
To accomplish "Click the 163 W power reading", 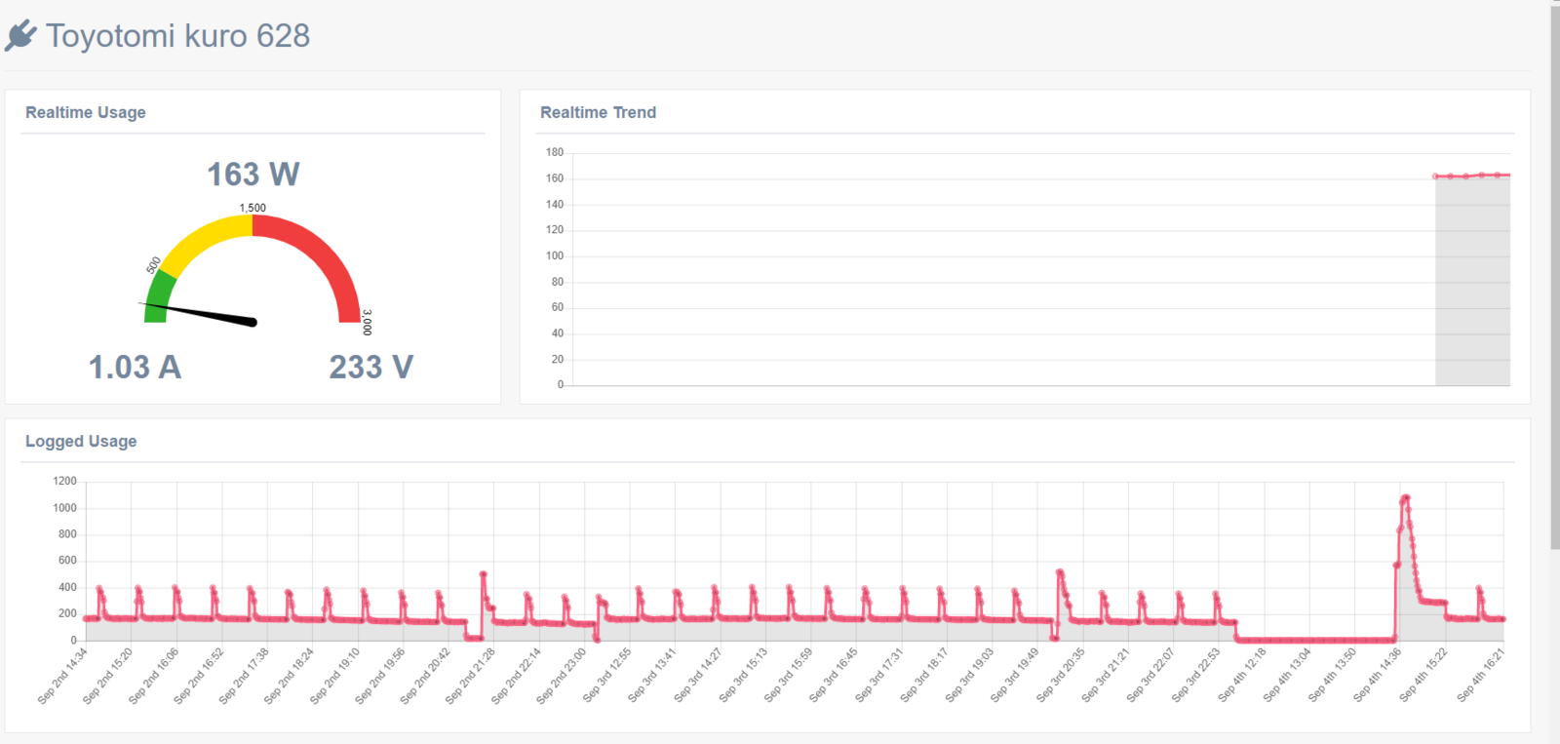I will pos(253,175).
